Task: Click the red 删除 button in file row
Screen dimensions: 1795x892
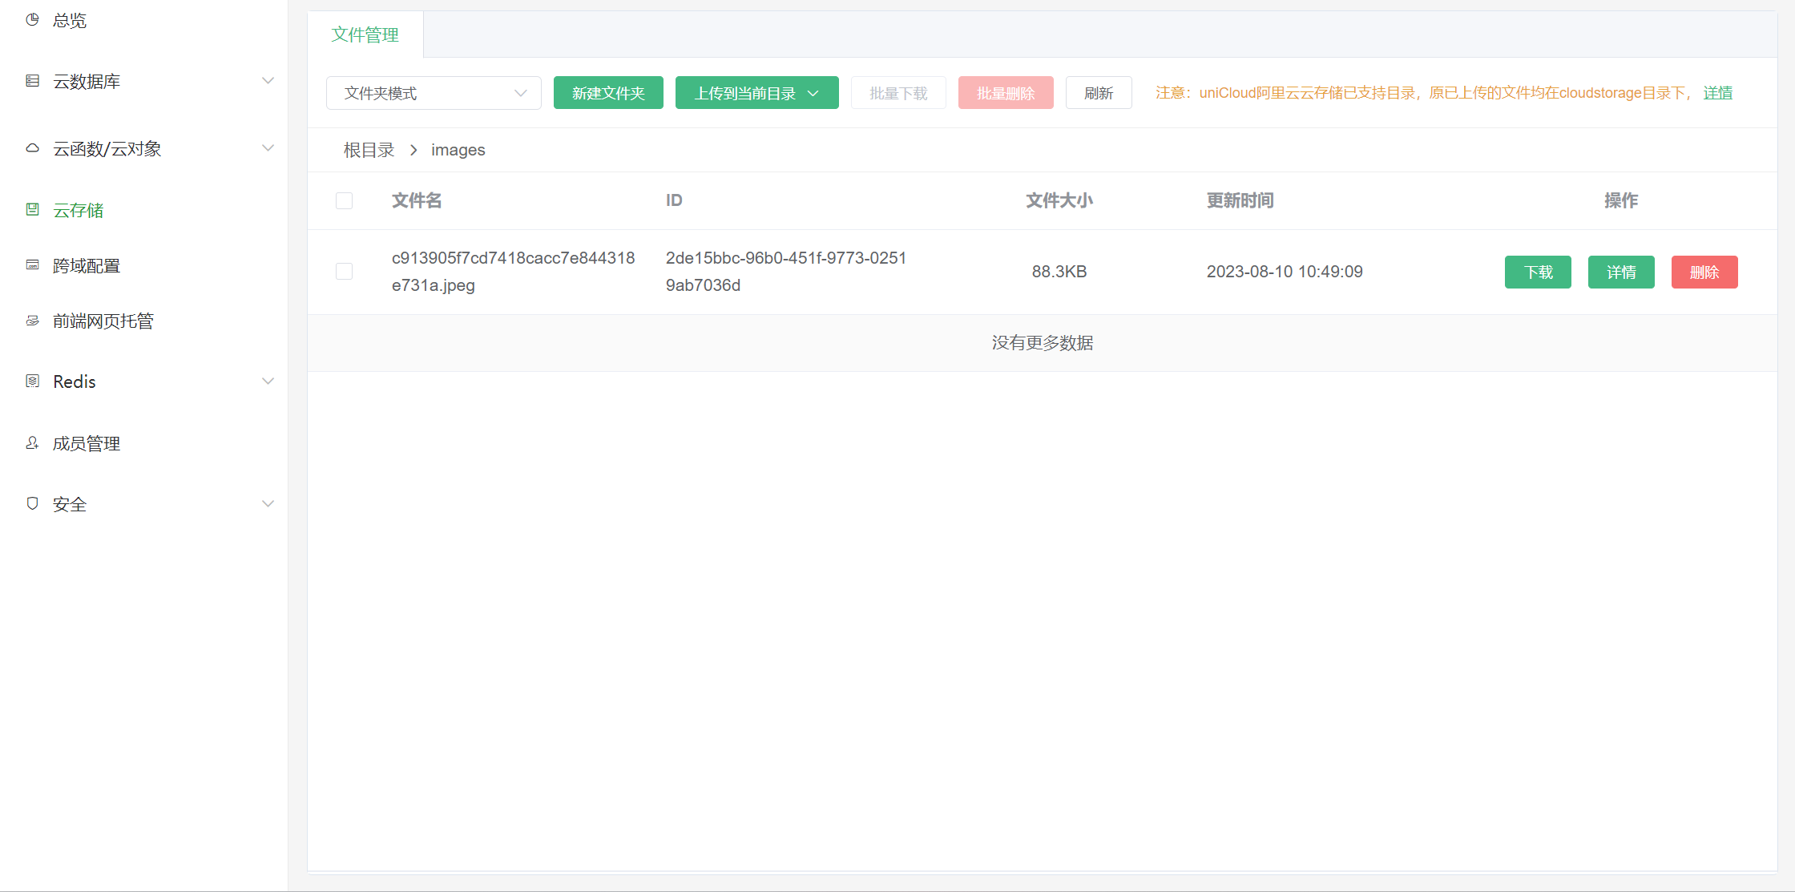Action: pyautogui.click(x=1704, y=272)
